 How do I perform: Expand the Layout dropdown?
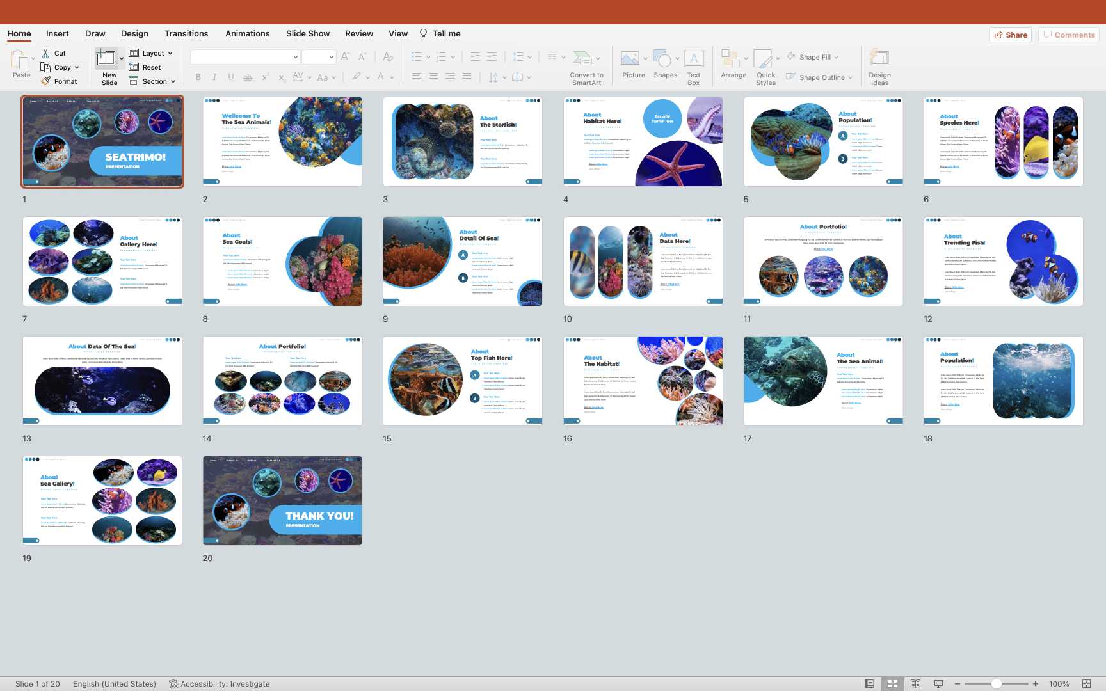(170, 54)
